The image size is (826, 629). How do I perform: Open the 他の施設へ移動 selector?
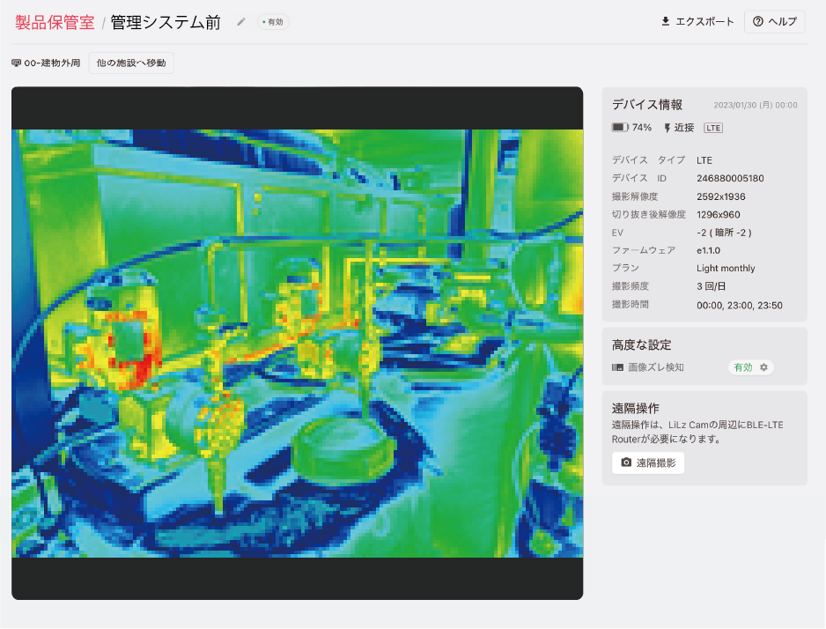click(x=131, y=63)
